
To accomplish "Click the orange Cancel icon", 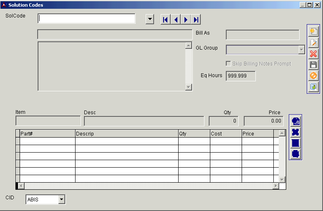I will click(313, 76).
